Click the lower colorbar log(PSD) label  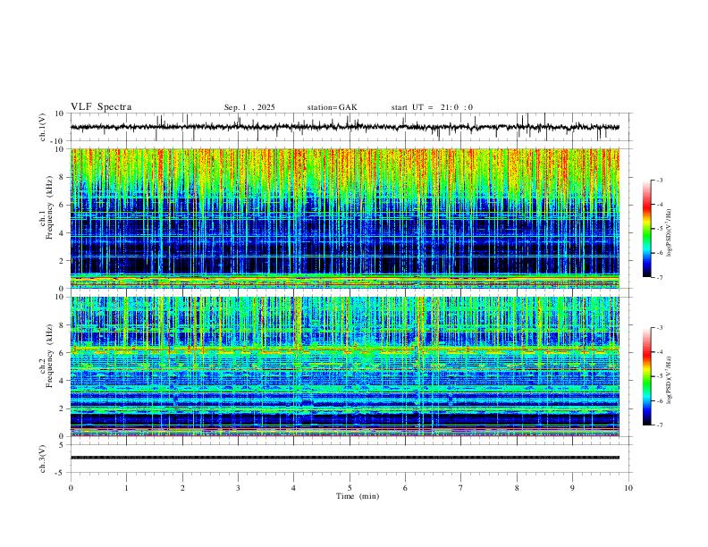coord(670,381)
